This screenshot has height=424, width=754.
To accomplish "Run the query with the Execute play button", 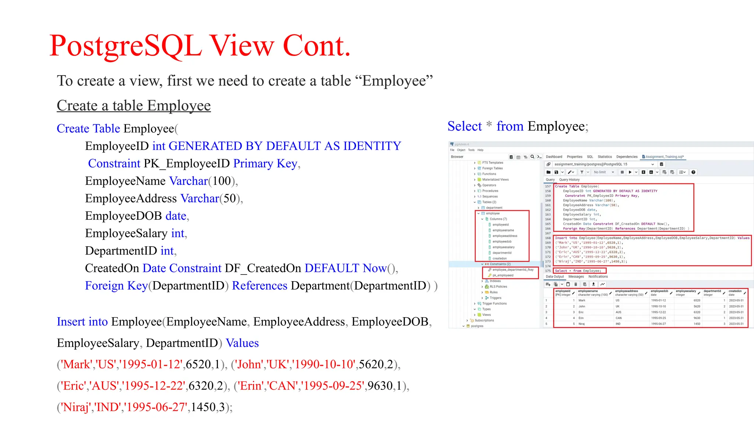I will (x=630, y=172).
